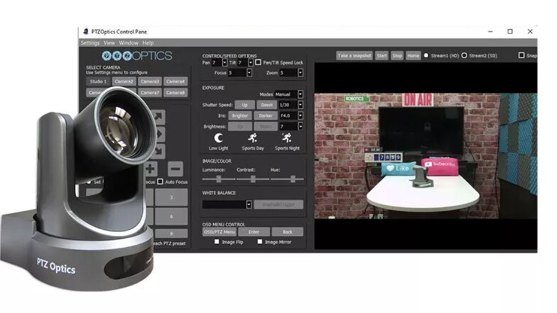Enable the Image Mirror checkbox

pyautogui.click(x=260, y=242)
